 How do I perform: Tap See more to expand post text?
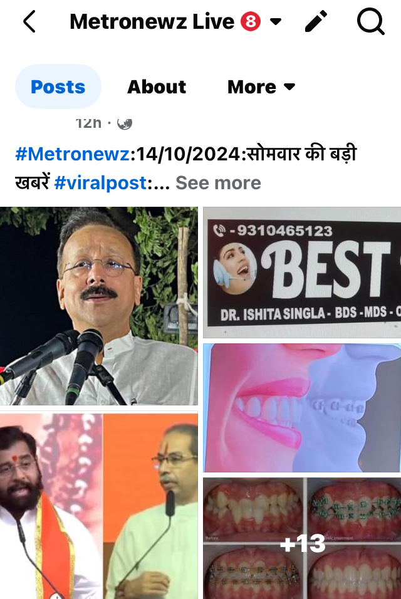[218, 182]
